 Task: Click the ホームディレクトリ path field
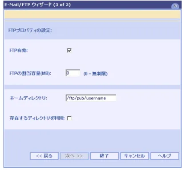[91, 98]
